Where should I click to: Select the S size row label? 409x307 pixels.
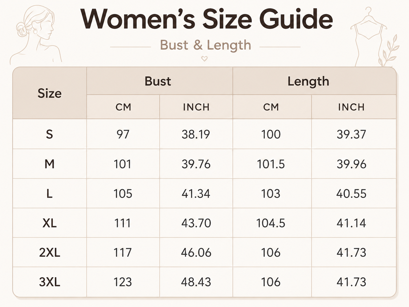point(49,134)
